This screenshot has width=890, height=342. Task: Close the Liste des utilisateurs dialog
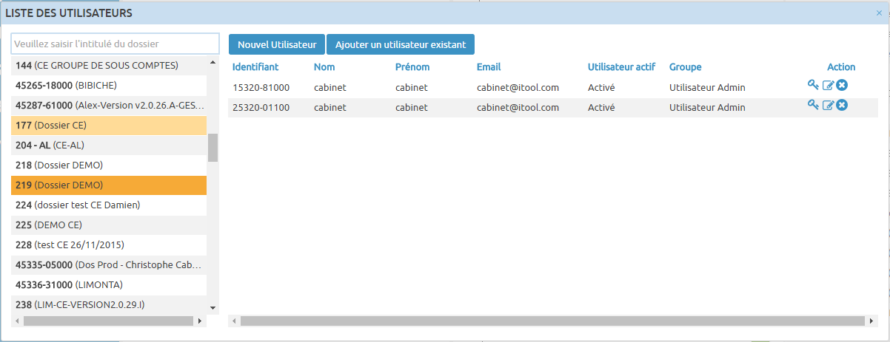[x=879, y=13]
